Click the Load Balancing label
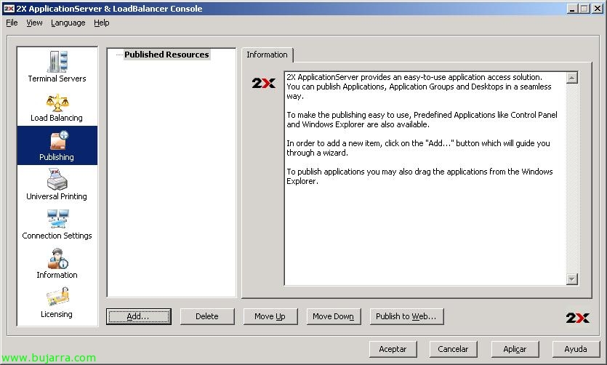This screenshot has height=365, width=607. click(57, 118)
